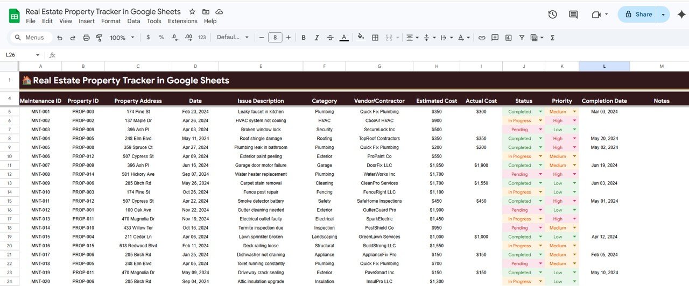This screenshot has height=286, width=689.
Task: Open the Name box dropdown arrow
Action: pos(38,55)
